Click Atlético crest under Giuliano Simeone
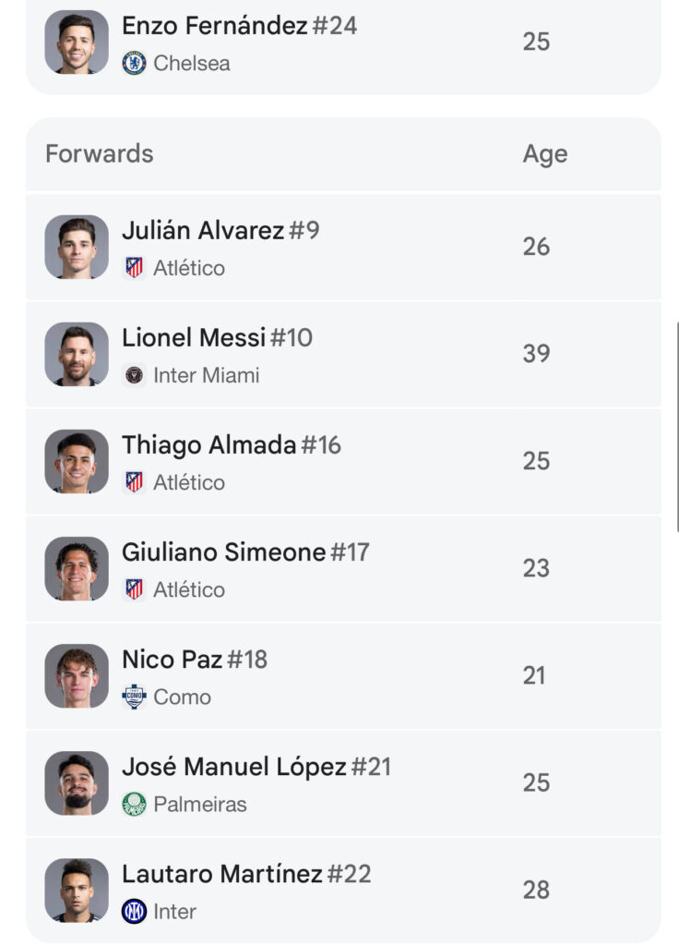Viewport: 679px width, 946px height. [134, 588]
